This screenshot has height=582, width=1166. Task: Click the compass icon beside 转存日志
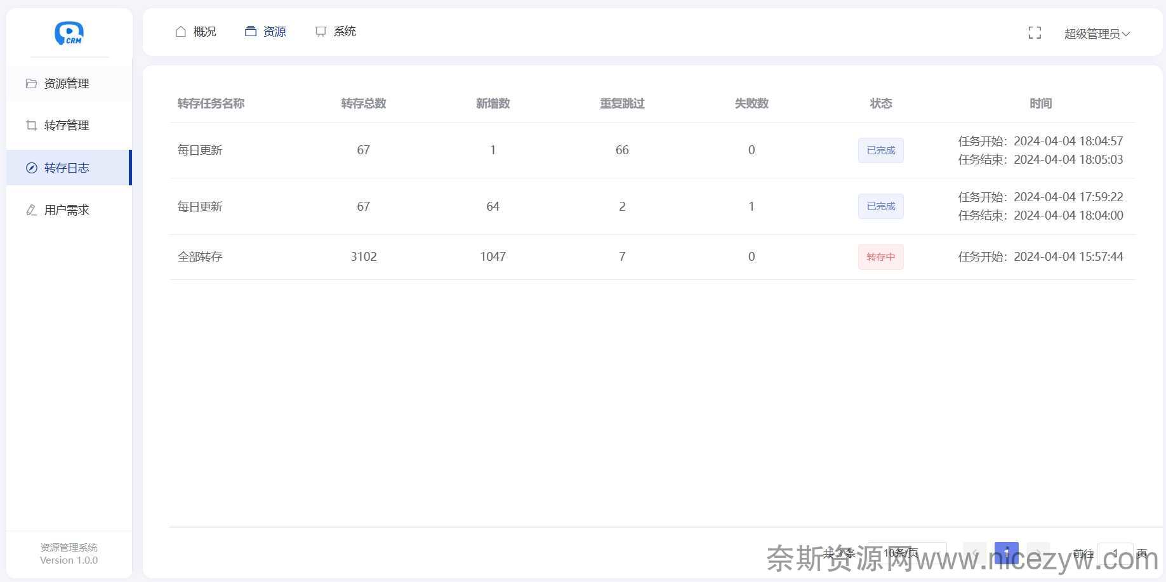click(x=31, y=168)
